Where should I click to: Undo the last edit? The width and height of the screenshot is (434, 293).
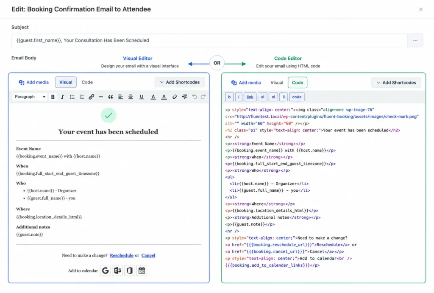point(195,97)
